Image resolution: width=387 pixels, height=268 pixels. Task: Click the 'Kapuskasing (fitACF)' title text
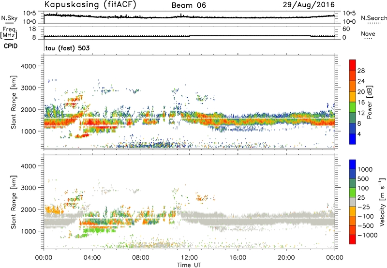point(90,4)
